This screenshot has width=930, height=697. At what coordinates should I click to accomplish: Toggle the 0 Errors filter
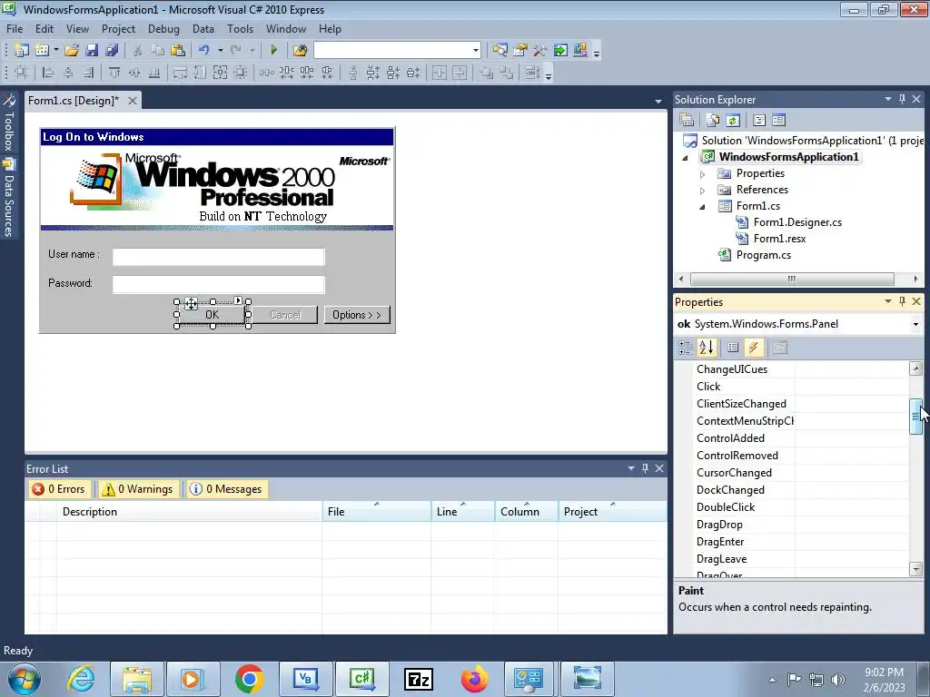[59, 489]
